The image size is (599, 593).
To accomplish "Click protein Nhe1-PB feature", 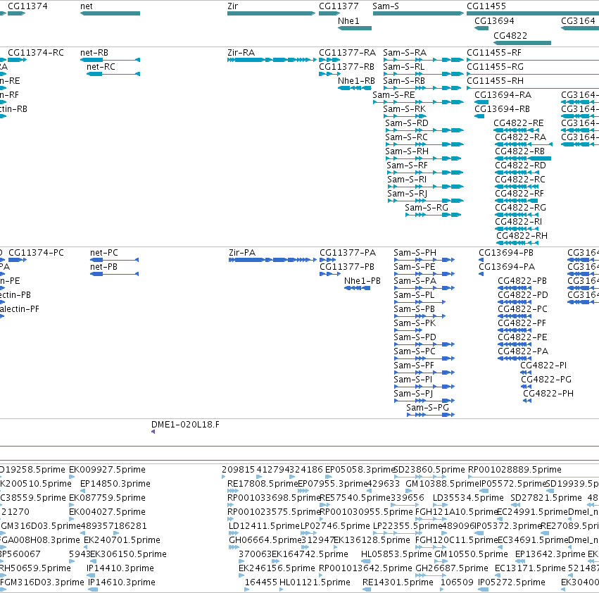I will (x=357, y=288).
